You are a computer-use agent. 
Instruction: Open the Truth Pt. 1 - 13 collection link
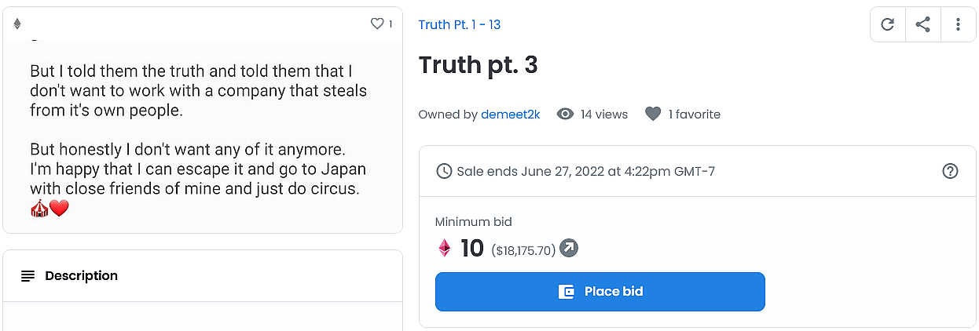460,24
